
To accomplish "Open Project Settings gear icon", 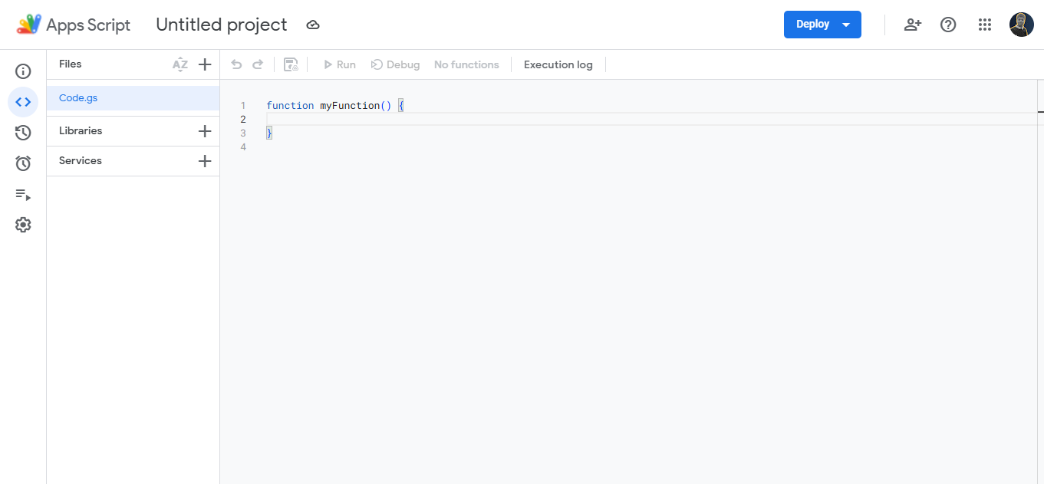I will (x=23, y=225).
